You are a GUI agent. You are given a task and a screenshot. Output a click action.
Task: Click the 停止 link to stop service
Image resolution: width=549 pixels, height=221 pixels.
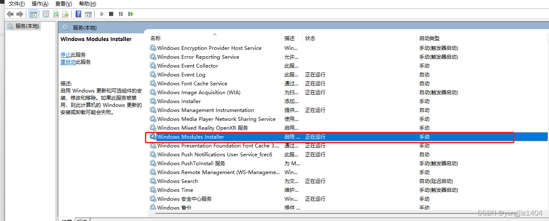click(66, 55)
